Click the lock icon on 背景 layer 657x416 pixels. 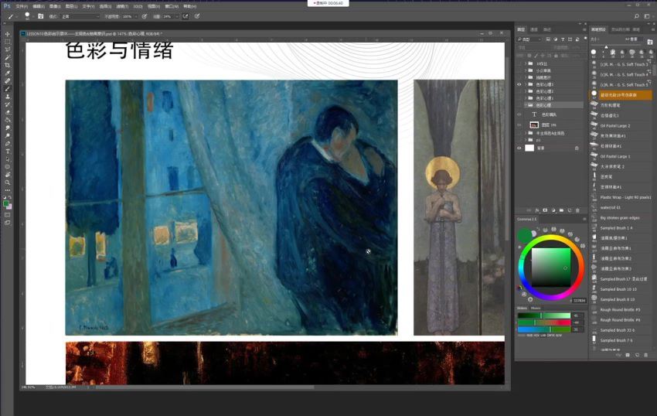pos(577,148)
